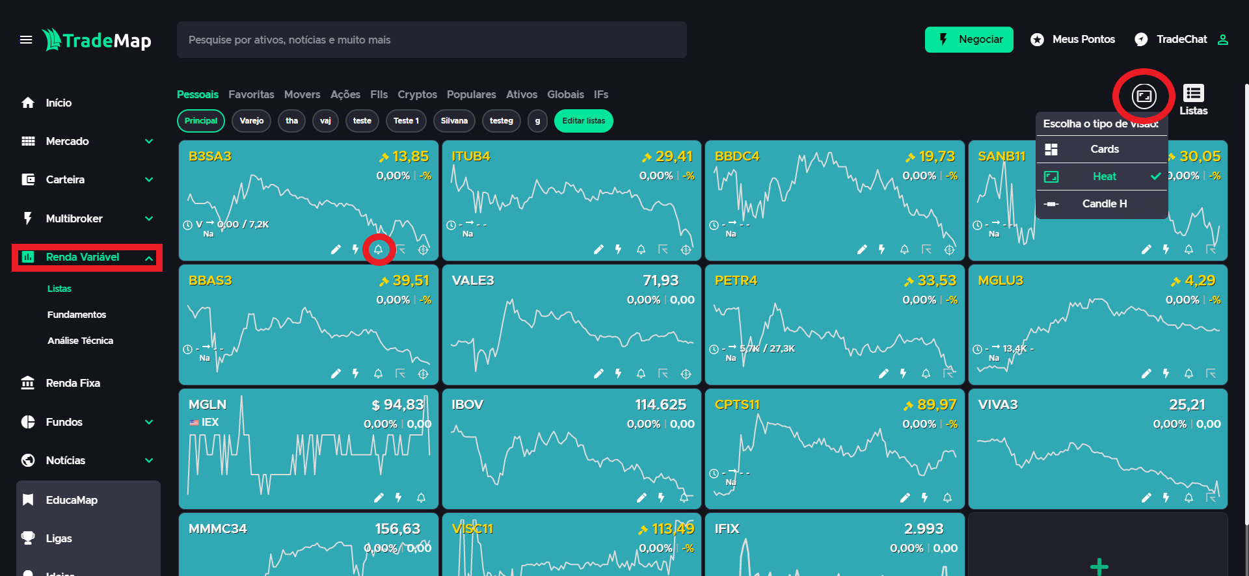Click the target icon on ITUB4 card
This screenshot has width=1249, height=576.
(x=686, y=250)
